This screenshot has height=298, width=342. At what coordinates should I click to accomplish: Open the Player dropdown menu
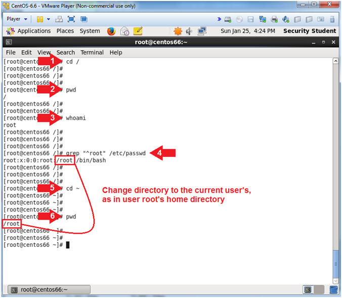pos(17,19)
